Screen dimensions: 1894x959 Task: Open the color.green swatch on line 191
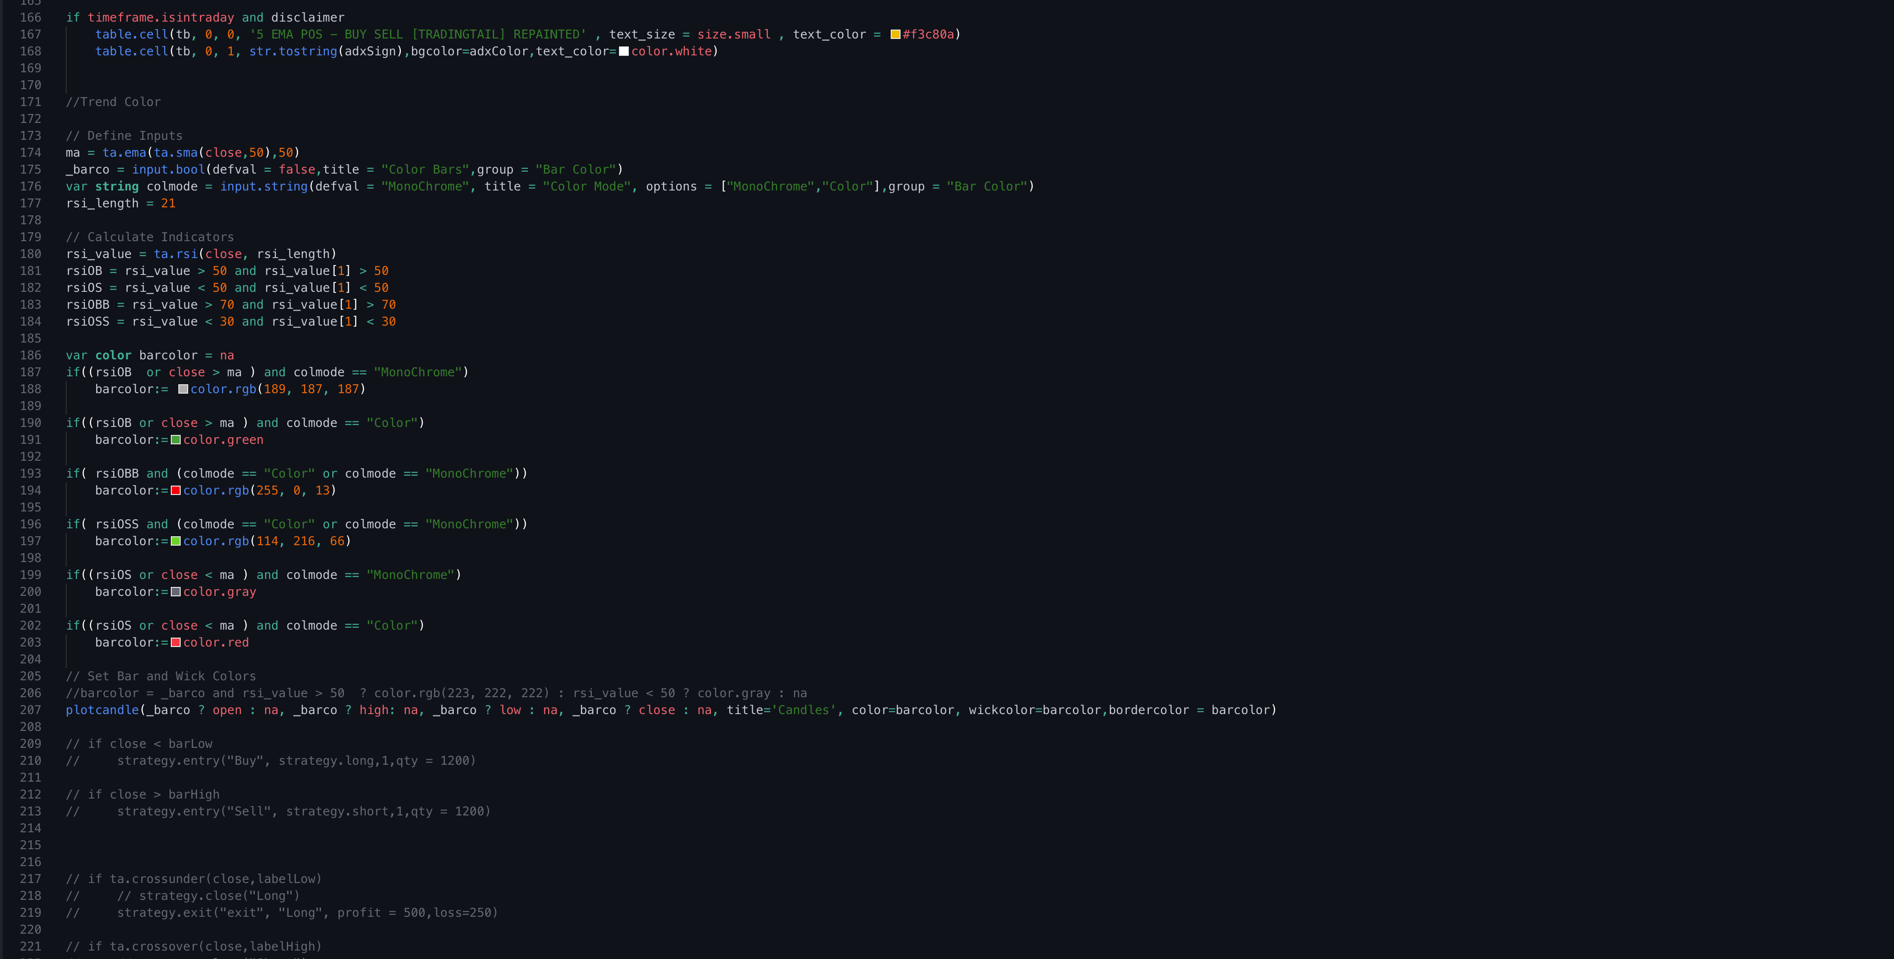pos(176,440)
